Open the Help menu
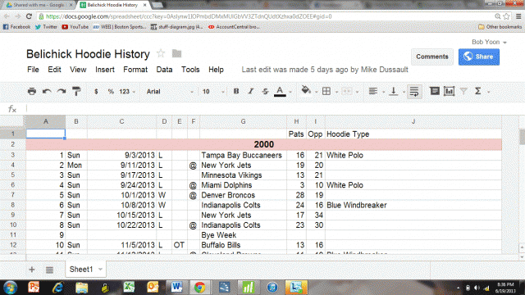 [216, 70]
